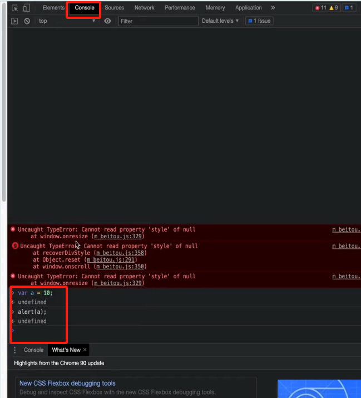
Task: Click the undefined result below var a
Action: [x=32, y=302]
